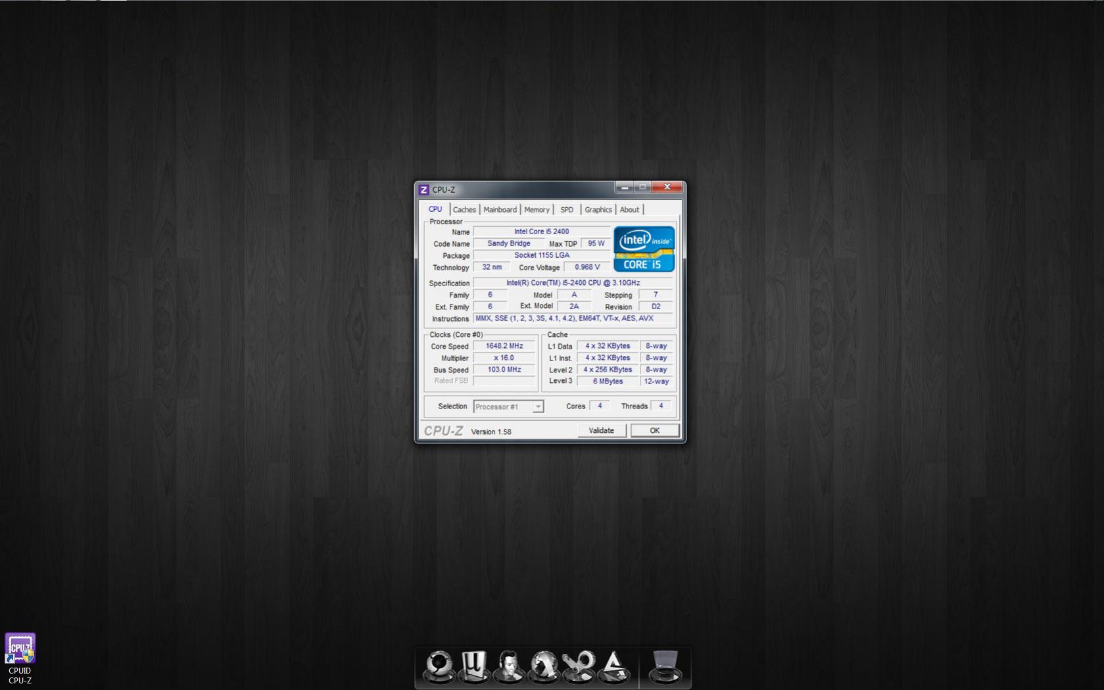This screenshot has width=1104, height=690.
Task: Launch the triangular A icon in the dock
Action: tap(614, 666)
